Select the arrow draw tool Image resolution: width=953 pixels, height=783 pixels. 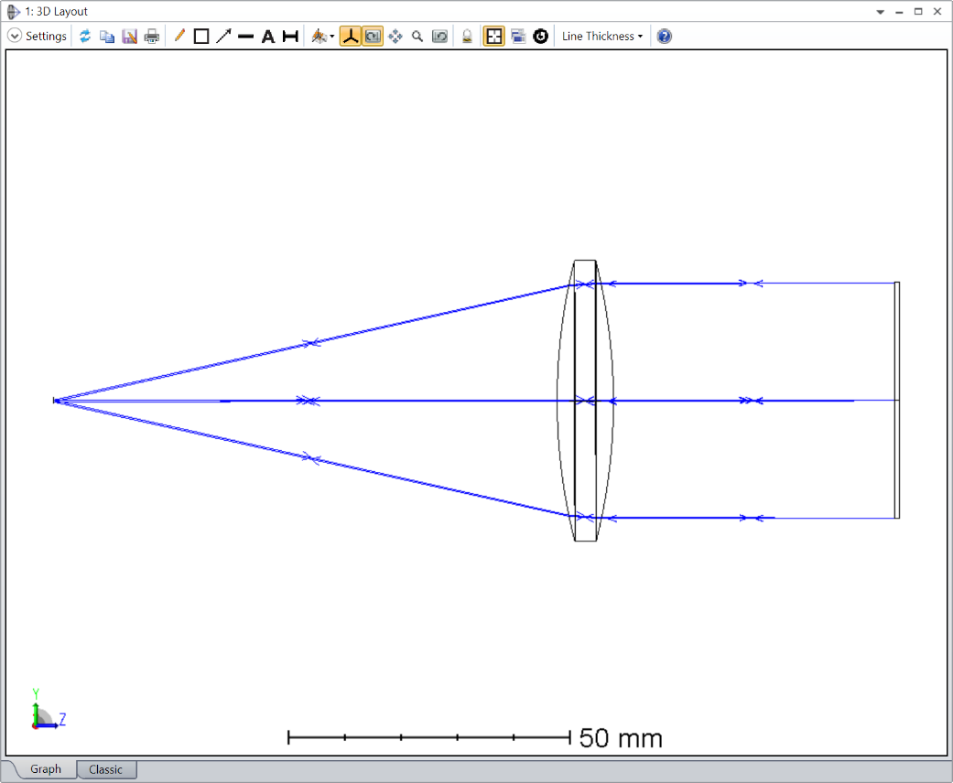223,37
